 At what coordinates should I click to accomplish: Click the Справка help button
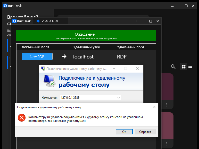(145, 132)
